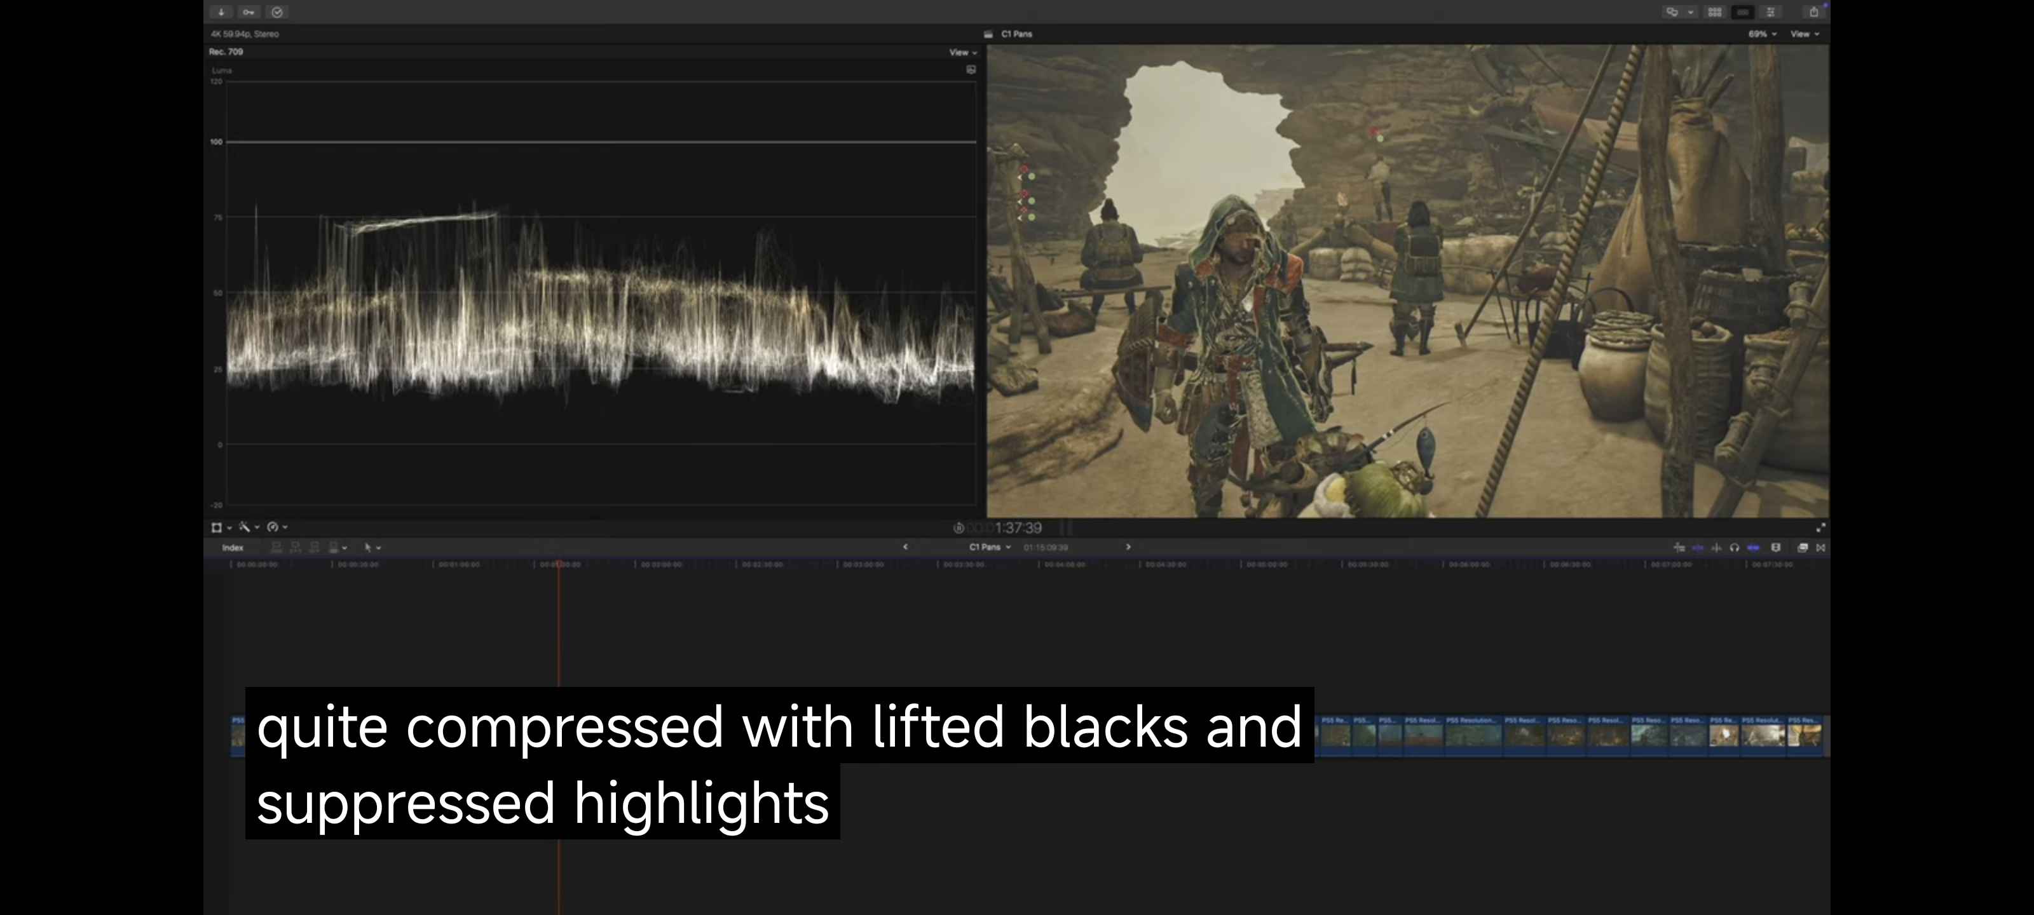Open the Keyword Editor key icon

[x=249, y=12]
